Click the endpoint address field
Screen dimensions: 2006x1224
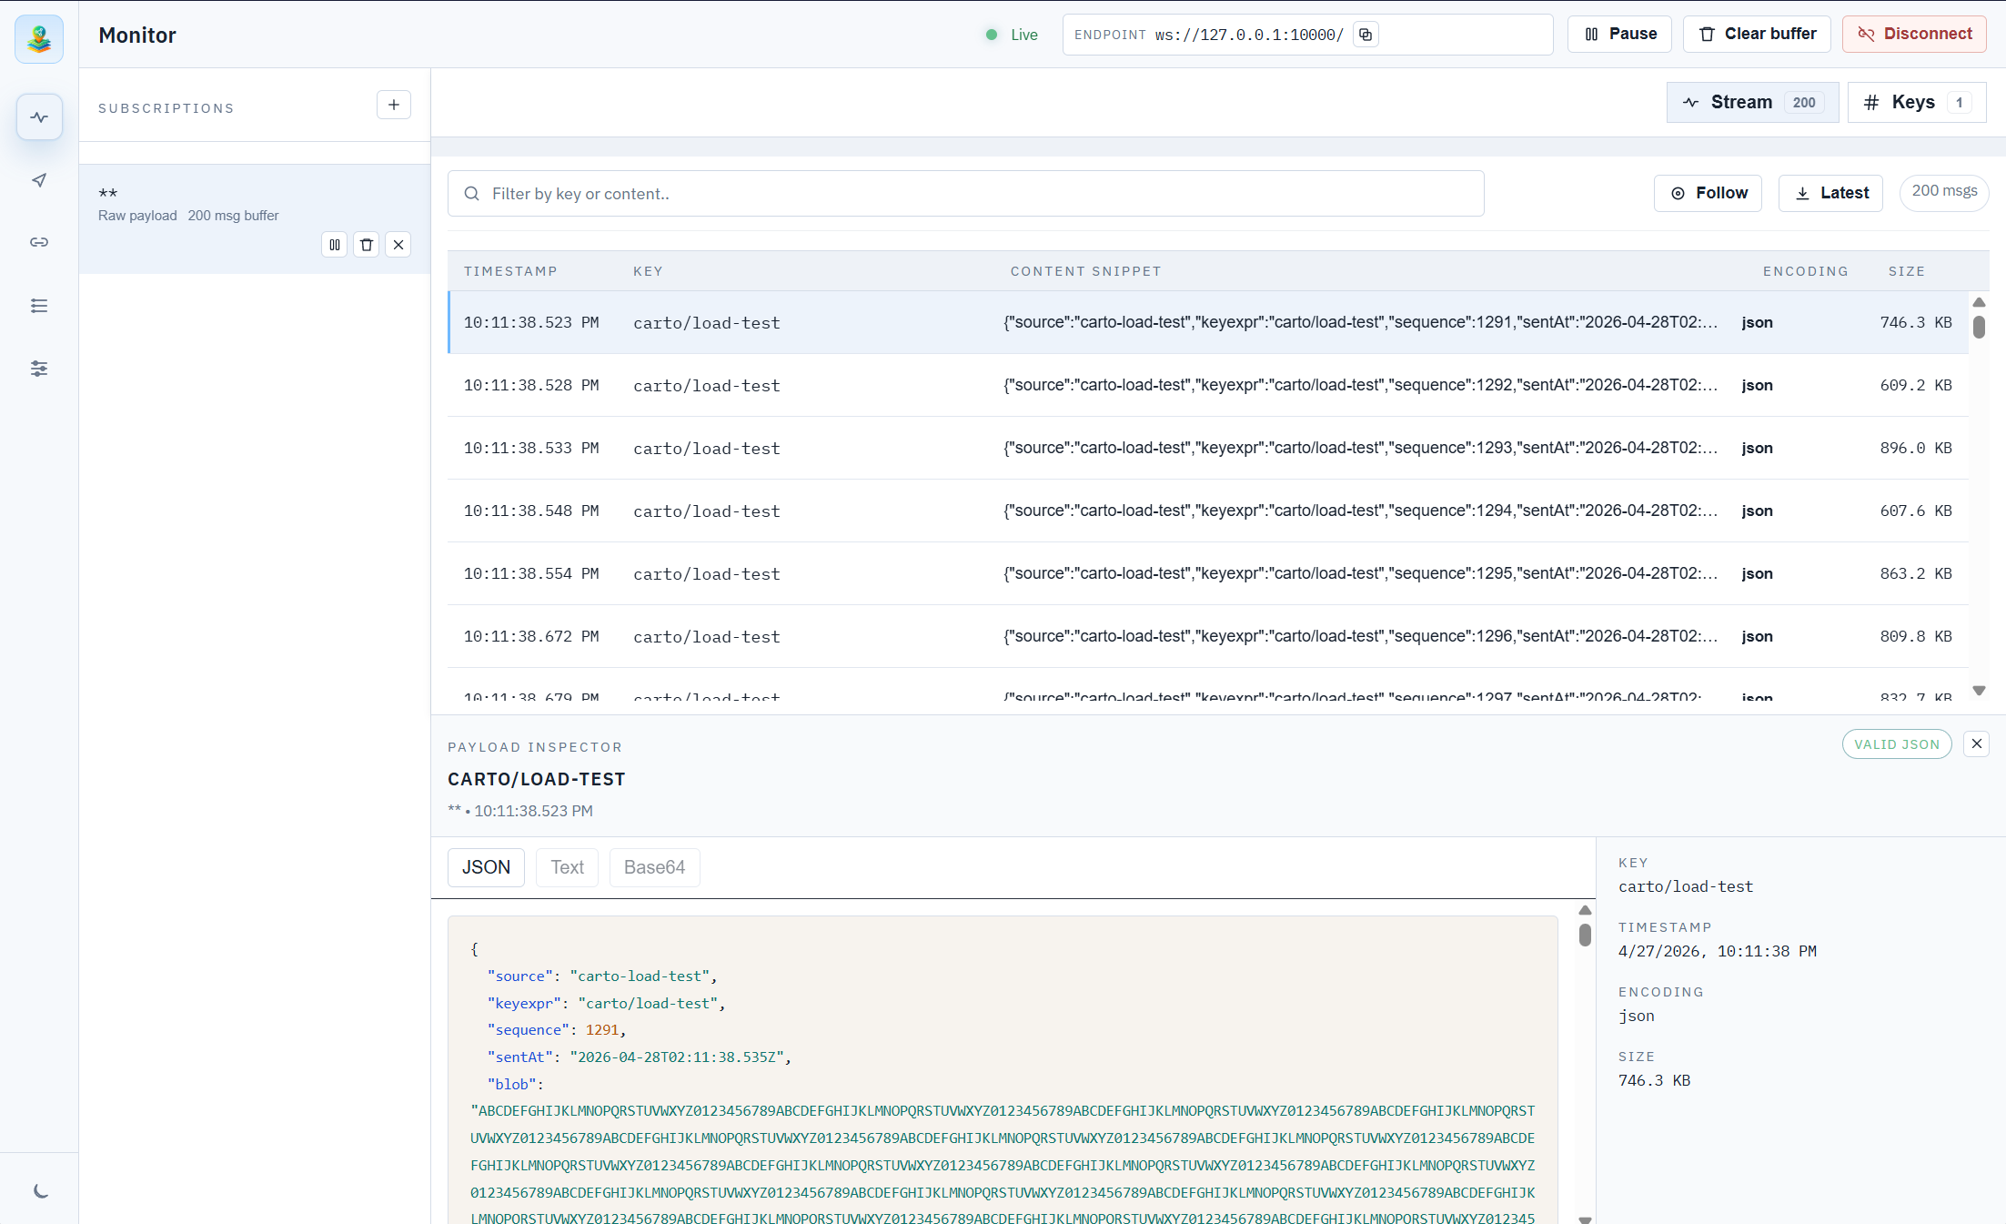point(1307,35)
